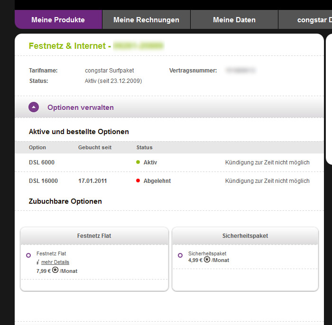
Task: Select the Sicherheitspaket radio button
Action: 180,255
